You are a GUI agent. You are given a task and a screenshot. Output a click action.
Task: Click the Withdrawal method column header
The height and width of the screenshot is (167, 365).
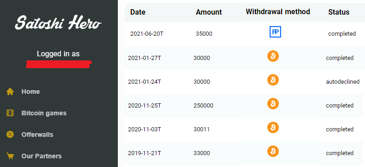(x=278, y=11)
